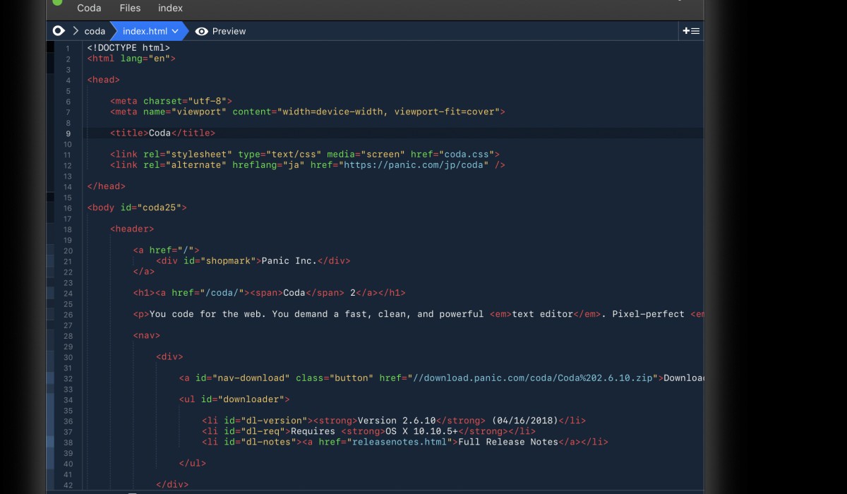
Task: Click the "utf-8" charset value
Action: (x=206, y=101)
